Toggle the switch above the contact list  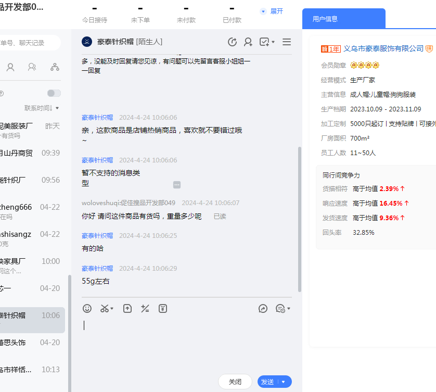pyautogui.click(x=54, y=93)
